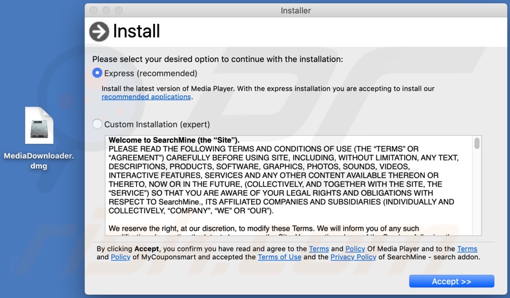Viewport: 510px width, 298px height.
Task: Zoom the Installer window with the third title-bar button
Action: coord(119,10)
